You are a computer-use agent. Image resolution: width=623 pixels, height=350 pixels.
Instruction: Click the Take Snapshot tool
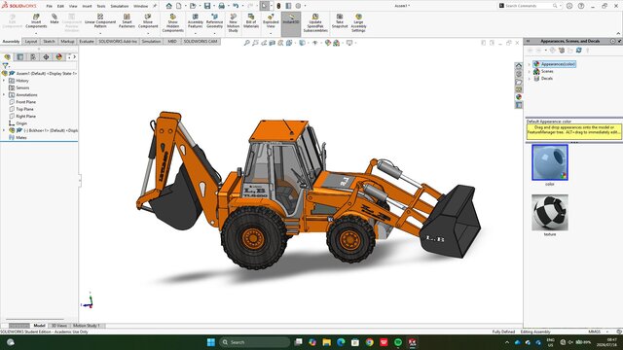pyautogui.click(x=340, y=21)
